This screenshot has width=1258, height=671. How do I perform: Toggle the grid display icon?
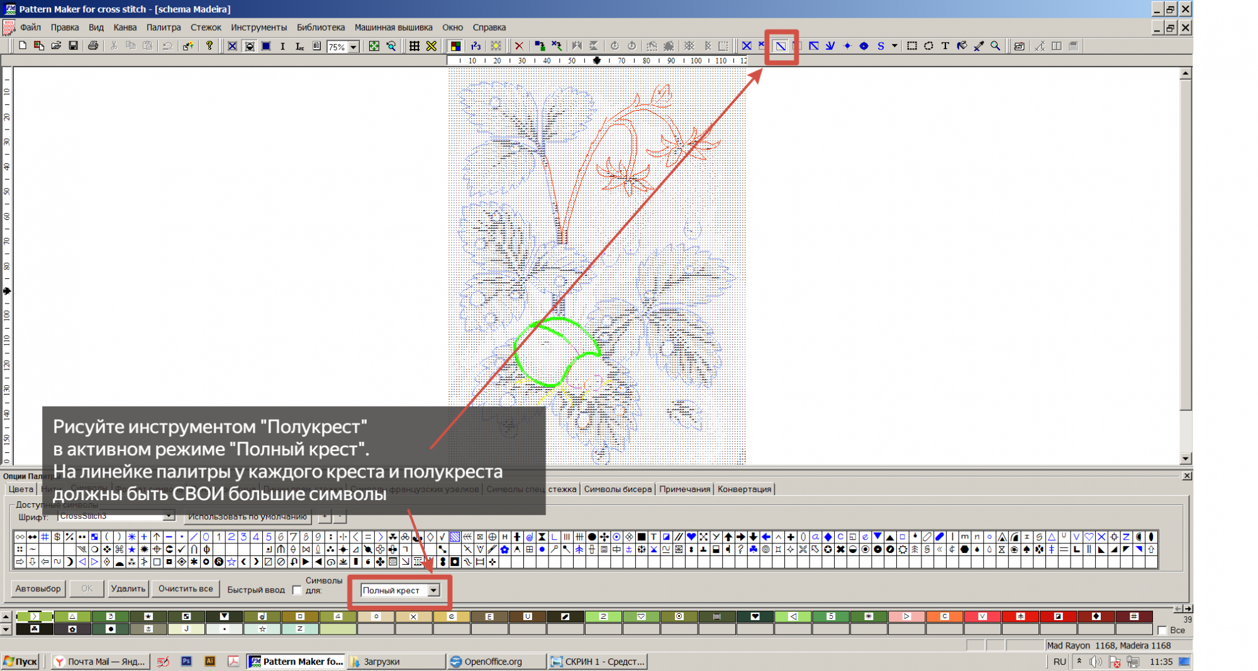click(x=414, y=46)
